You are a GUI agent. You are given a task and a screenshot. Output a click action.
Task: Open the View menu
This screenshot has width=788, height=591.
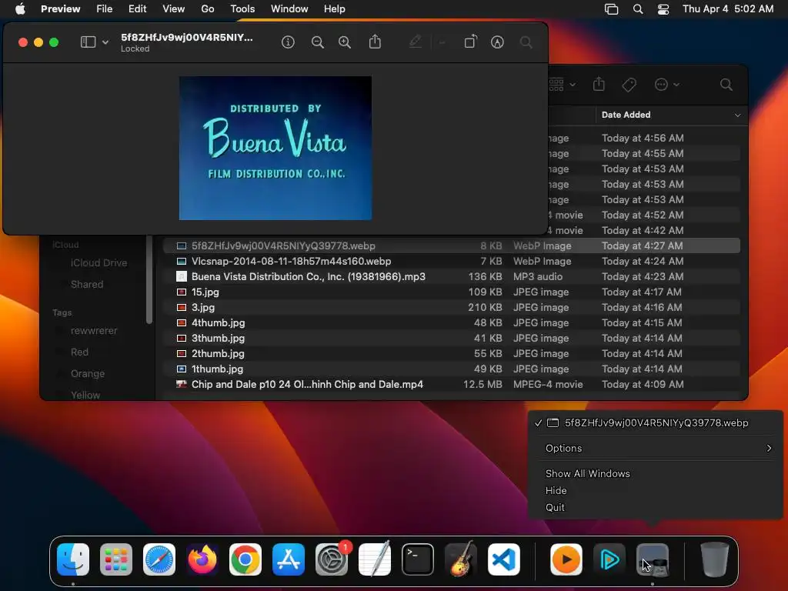pyautogui.click(x=173, y=9)
